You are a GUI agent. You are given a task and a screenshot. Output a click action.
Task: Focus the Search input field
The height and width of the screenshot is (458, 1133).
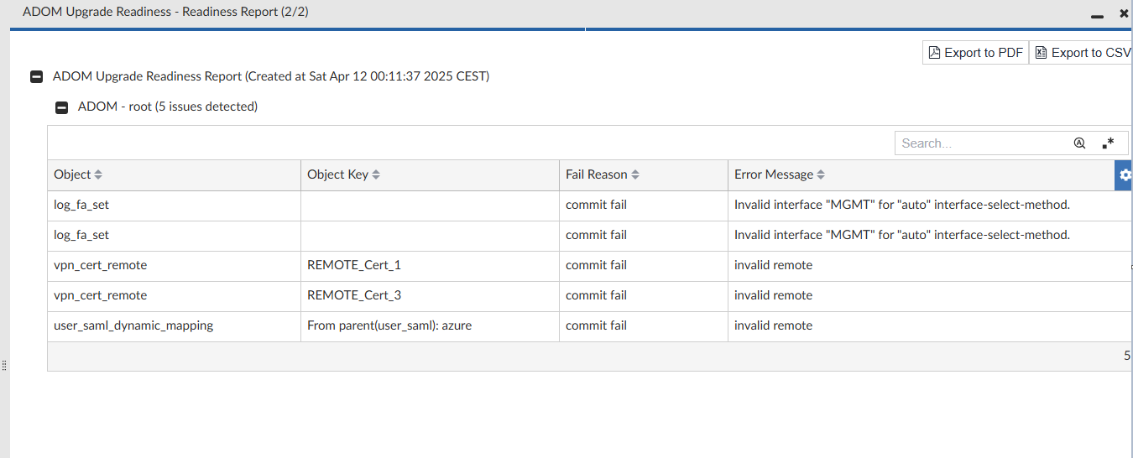coord(980,143)
